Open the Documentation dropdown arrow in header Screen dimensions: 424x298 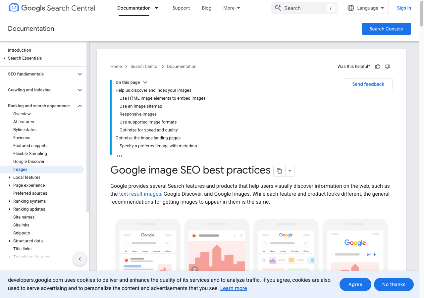[x=157, y=8]
